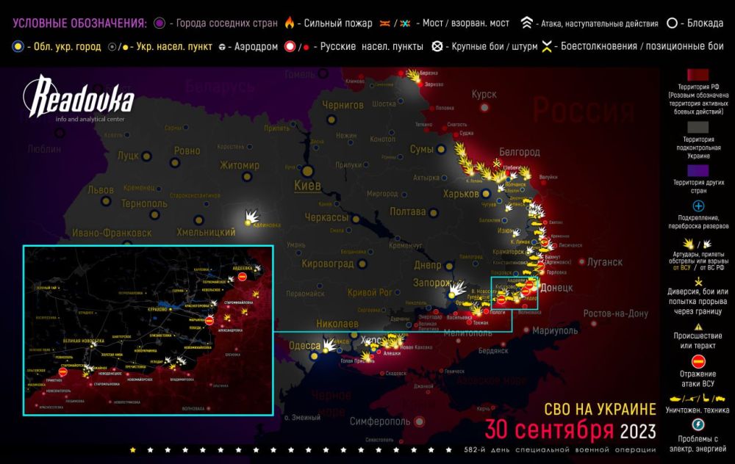Click the blue reinforcement plus icon
Viewport: 735px width, 464px height.
698,206
